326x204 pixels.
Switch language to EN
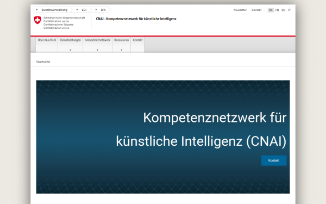pyautogui.click(x=284, y=10)
